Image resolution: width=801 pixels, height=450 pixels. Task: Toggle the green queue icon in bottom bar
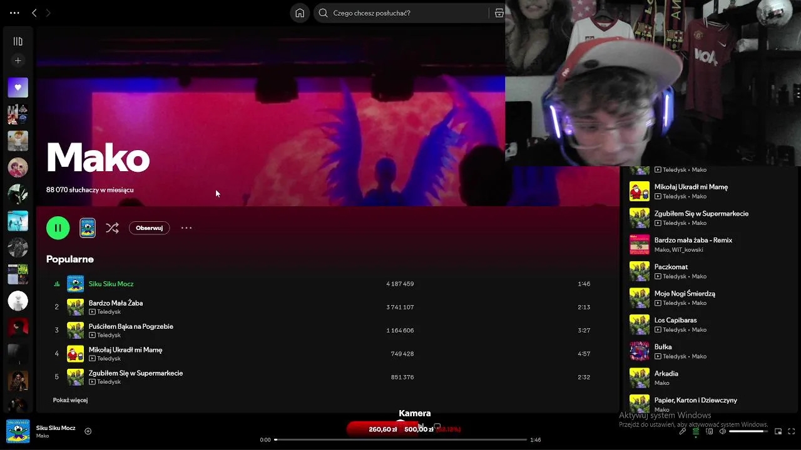[x=696, y=431]
